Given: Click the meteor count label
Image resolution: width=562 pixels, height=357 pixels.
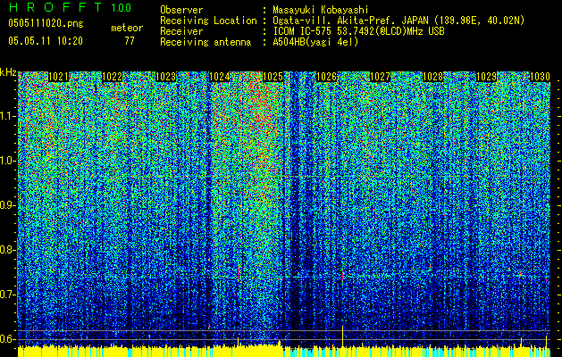Looking at the screenshot, I should point(127,28).
